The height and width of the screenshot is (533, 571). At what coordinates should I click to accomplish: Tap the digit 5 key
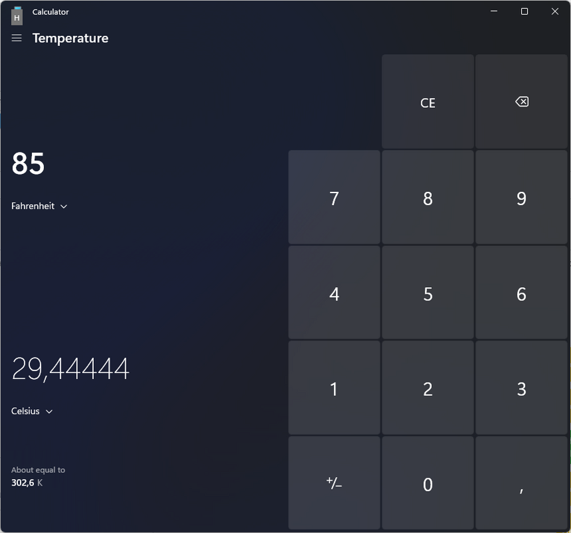tap(428, 292)
